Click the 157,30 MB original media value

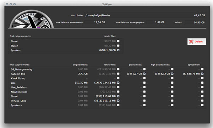tap(81, 83)
